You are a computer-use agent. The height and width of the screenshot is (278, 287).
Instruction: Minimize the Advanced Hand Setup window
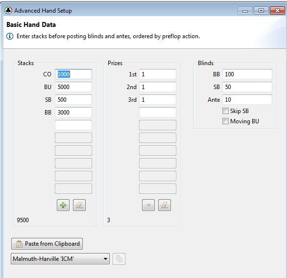[245, 11]
